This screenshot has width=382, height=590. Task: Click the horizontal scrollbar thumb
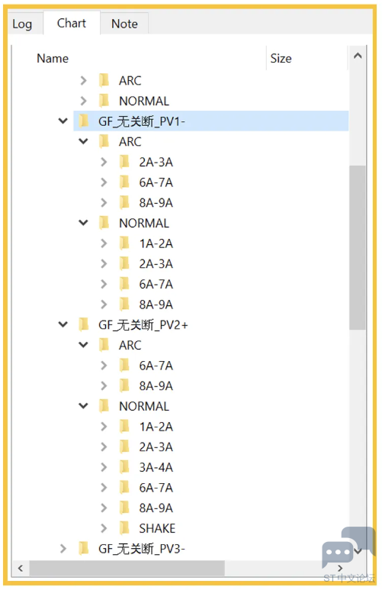coord(127,568)
